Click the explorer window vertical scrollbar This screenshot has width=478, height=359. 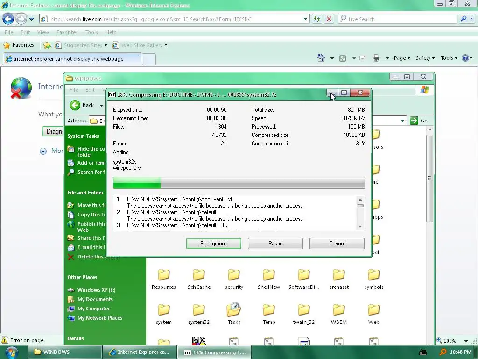click(429, 177)
